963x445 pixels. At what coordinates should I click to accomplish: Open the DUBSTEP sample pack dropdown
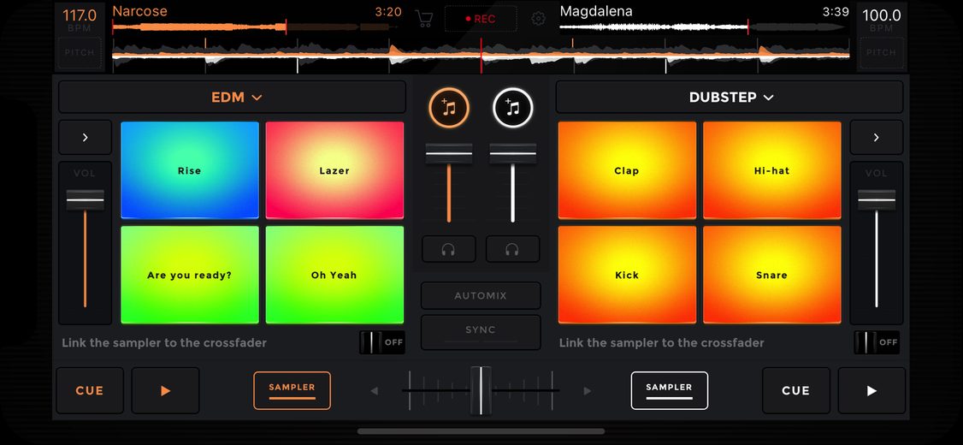[x=730, y=97]
